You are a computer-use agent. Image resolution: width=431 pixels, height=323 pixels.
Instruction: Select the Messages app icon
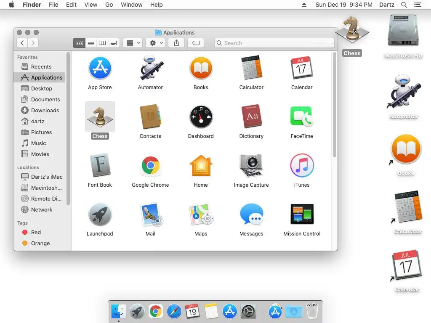coord(251,214)
